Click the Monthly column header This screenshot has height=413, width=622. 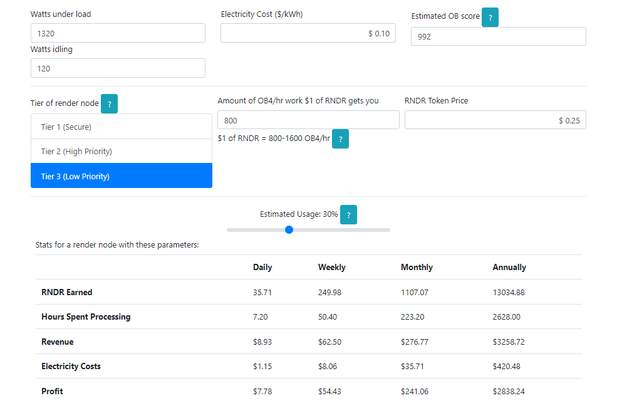pos(417,268)
